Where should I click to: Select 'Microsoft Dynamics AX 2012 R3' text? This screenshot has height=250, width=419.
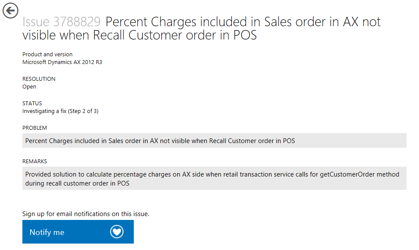click(62, 62)
